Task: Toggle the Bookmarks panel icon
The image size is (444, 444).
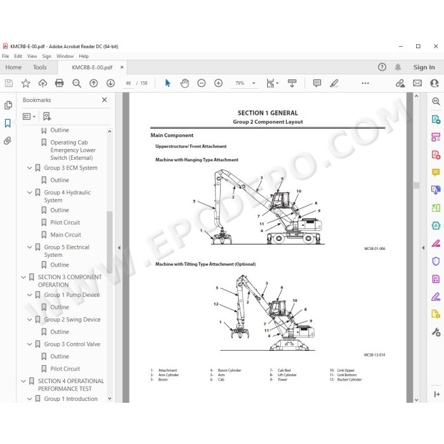Action: 8,123
